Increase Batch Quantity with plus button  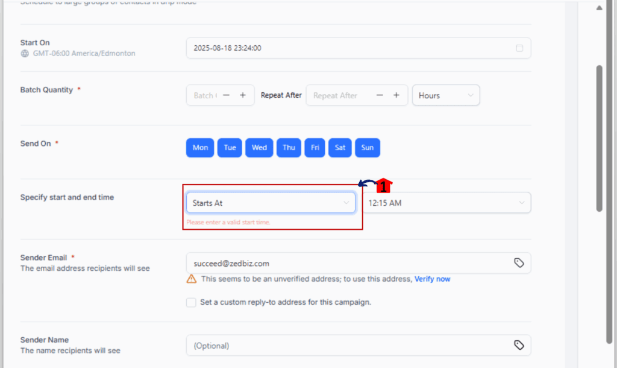(x=243, y=95)
